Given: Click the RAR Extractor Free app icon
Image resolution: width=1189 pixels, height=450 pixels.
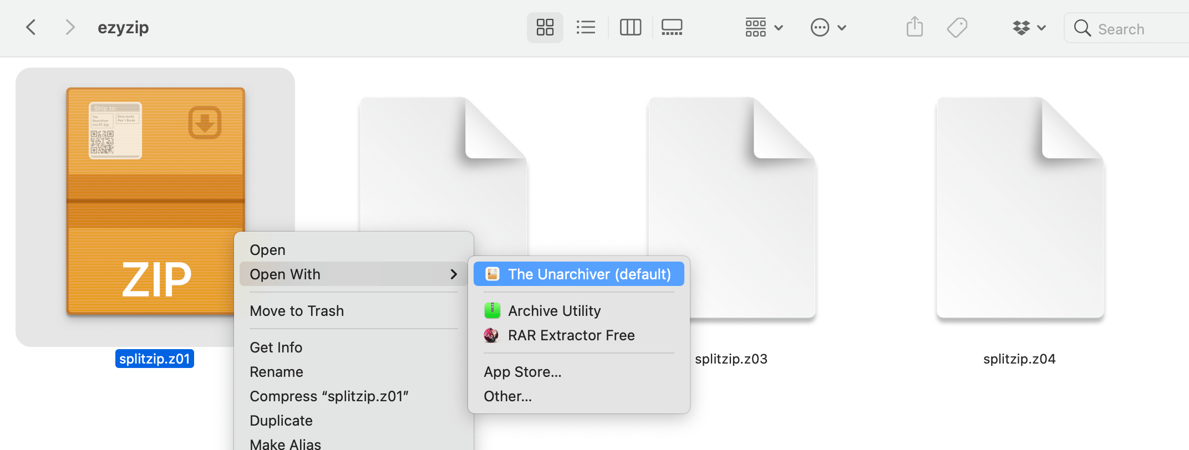Looking at the screenshot, I should [x=491, y=335].
